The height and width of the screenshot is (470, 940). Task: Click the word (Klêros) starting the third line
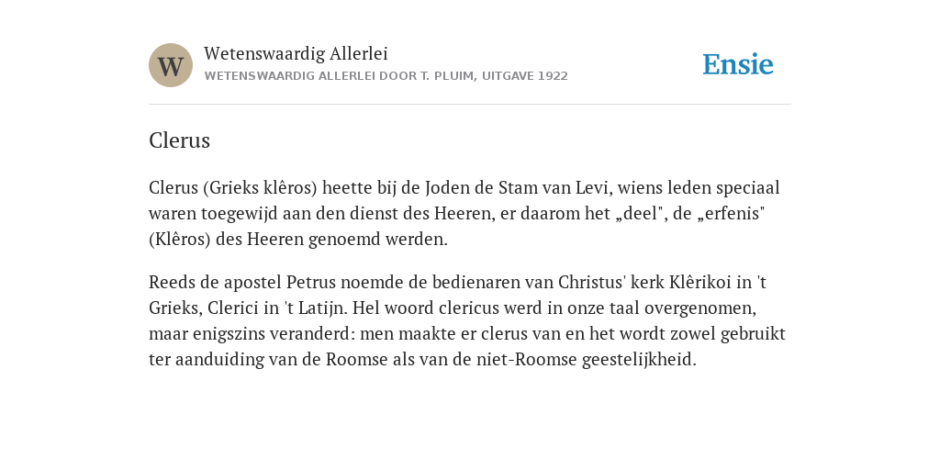(180, 240)
